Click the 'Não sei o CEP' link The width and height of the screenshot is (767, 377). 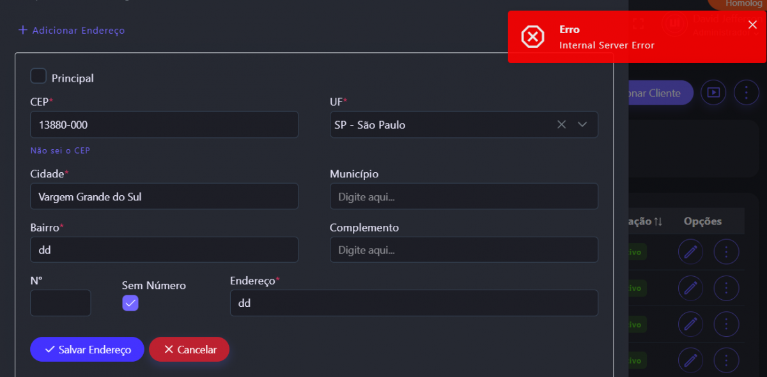click(x=59, y=151)
